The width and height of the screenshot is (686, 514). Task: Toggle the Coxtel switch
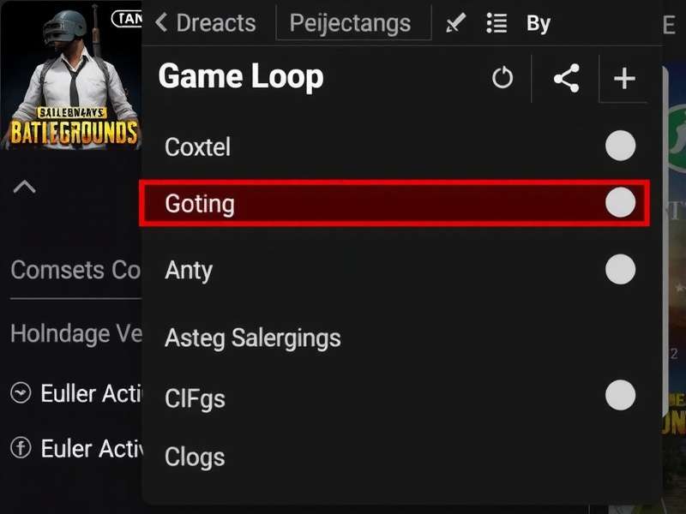(620, 146)
